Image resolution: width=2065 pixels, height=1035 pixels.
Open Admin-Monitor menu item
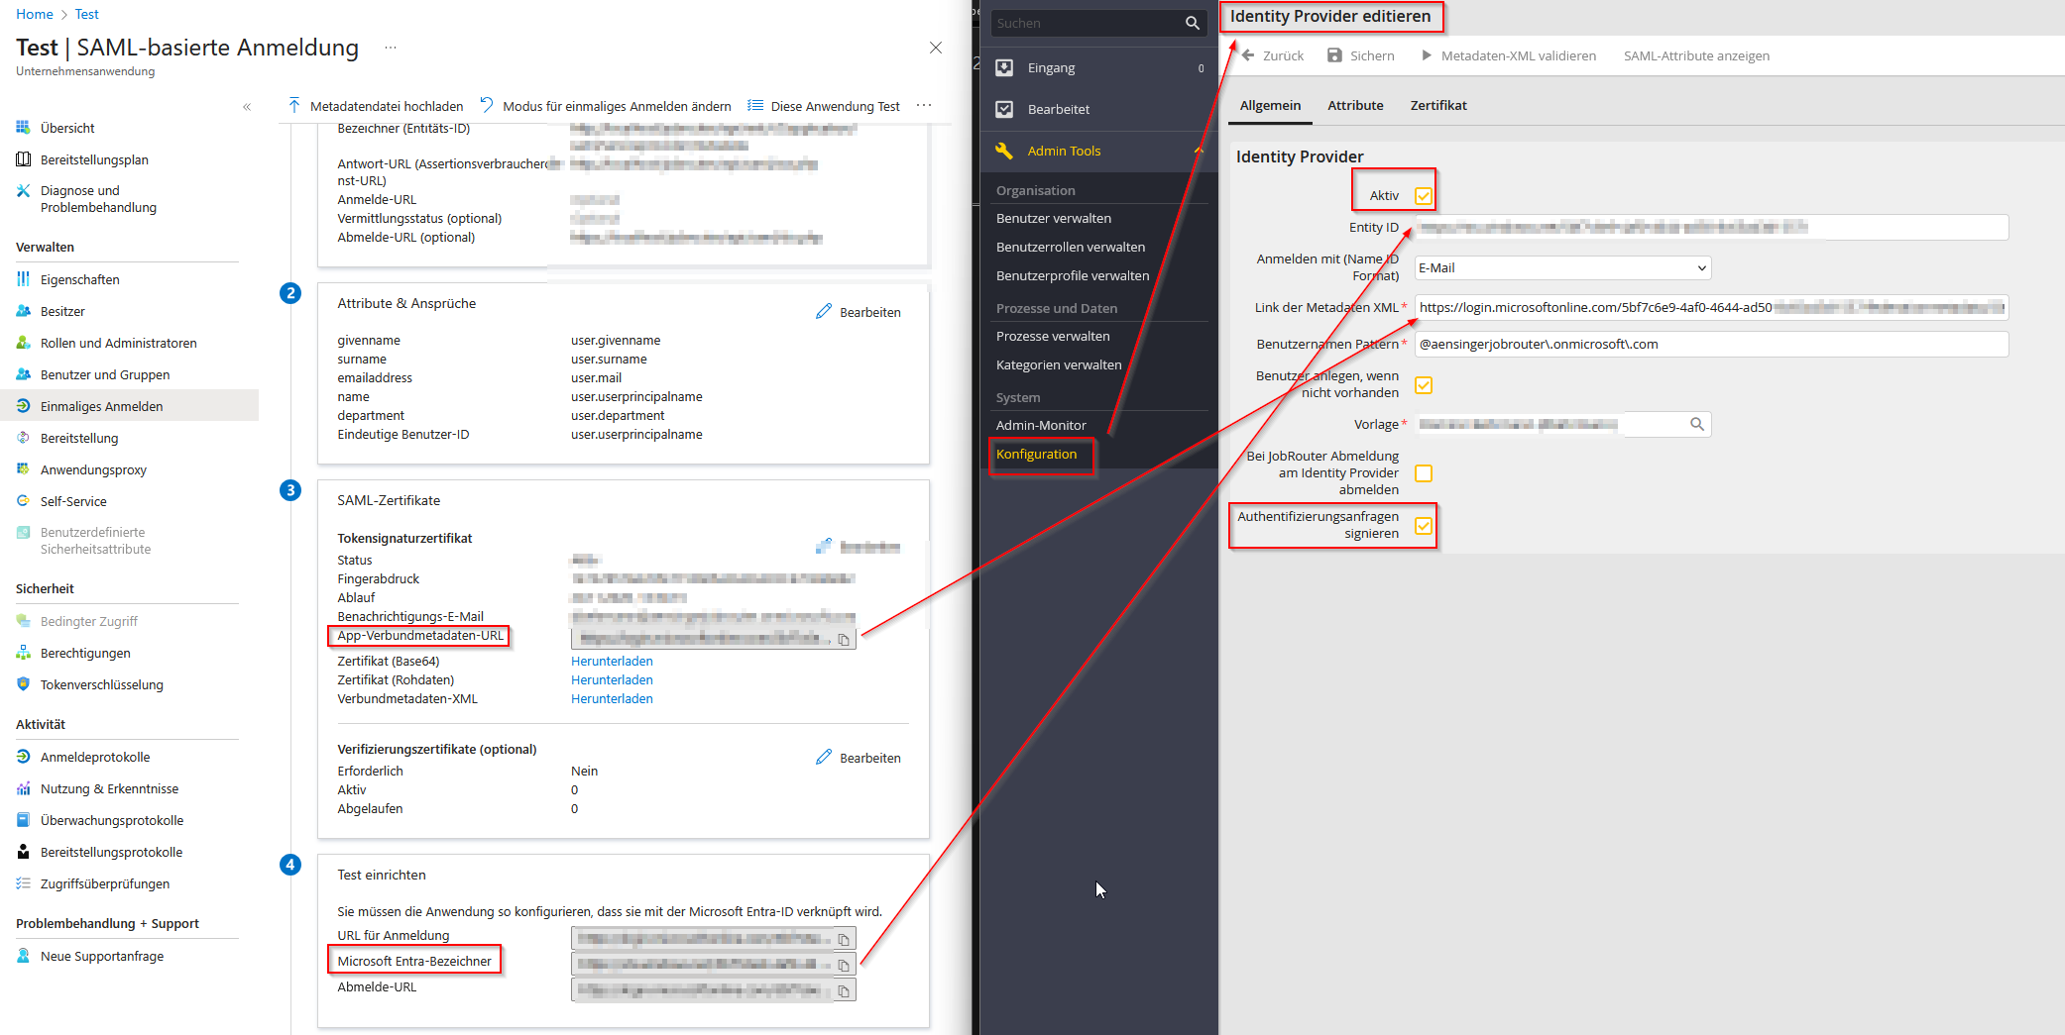[1041, 426]
